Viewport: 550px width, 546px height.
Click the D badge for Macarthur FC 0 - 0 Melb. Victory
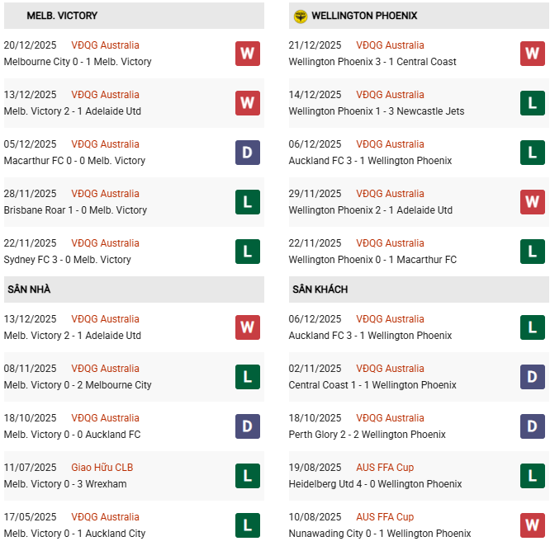(247, 153)
